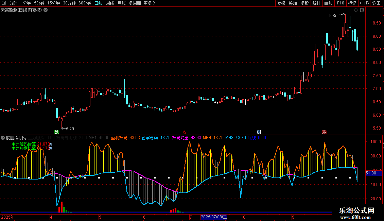Click the diamond marker icon above chart
The height and width of the screenshot is (221, 384).
tap(356, 10)
